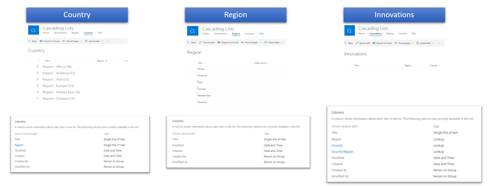Open the Title column menu in the Innovations list
The width and height of the screenshot is (497, 186).
358,65
